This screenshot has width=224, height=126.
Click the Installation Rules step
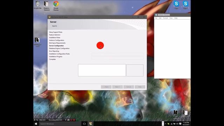[55, 37]
